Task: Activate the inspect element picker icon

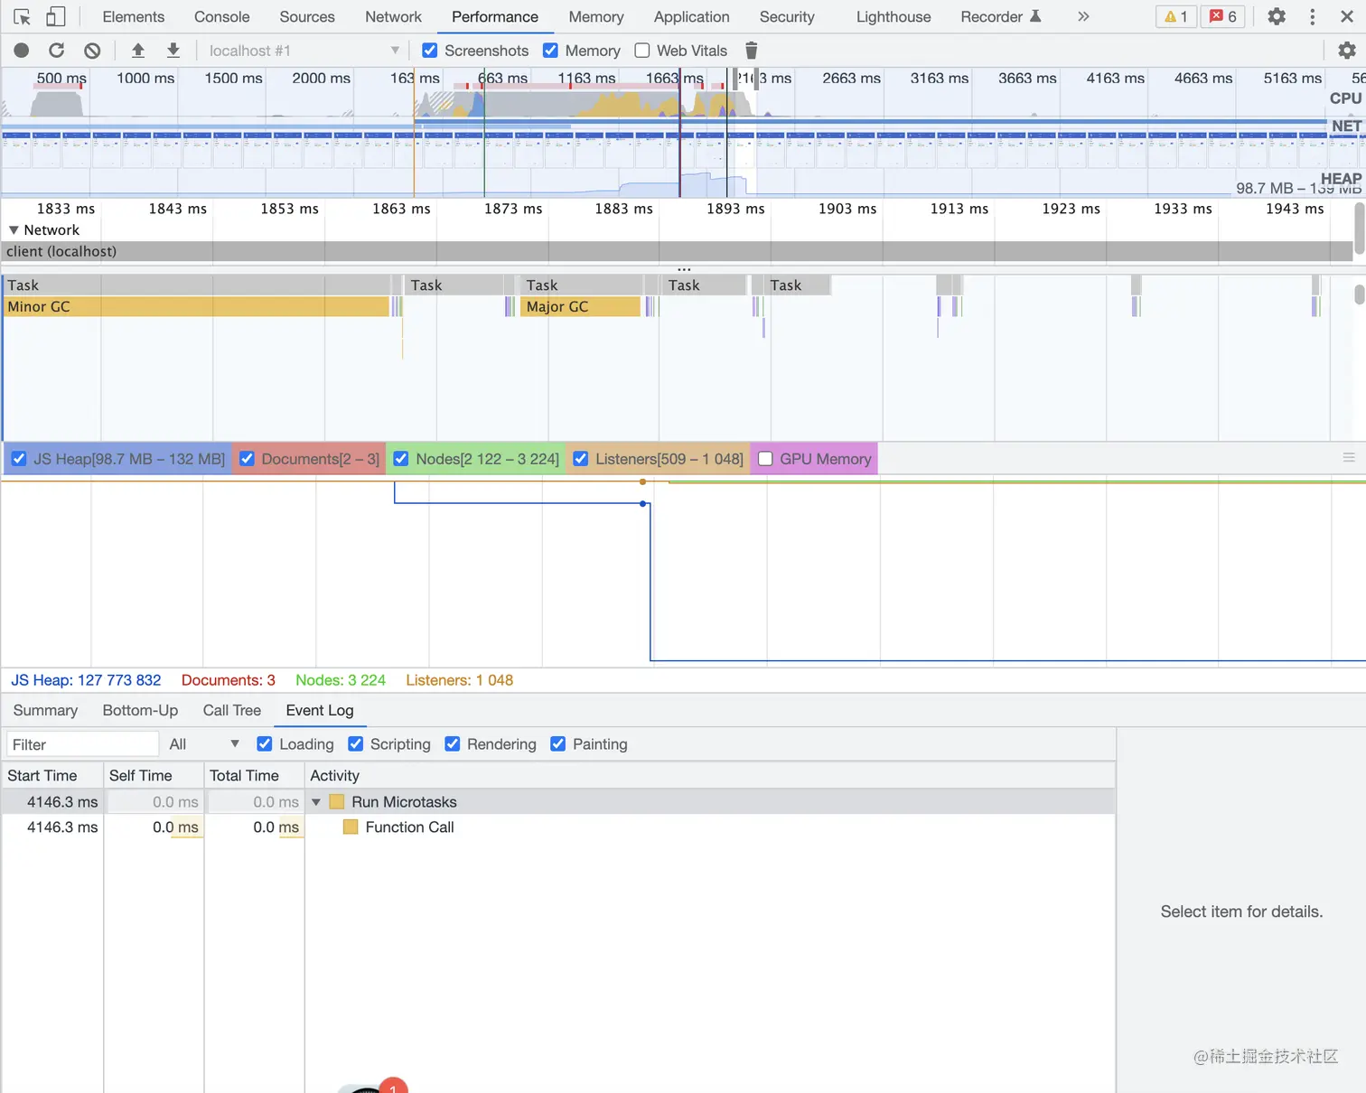Action: [x=23, y=16]
